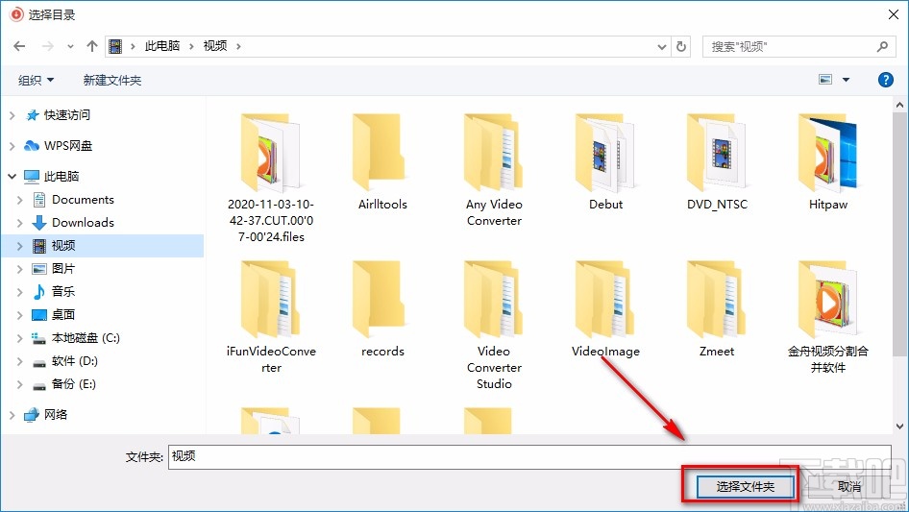Close the 选择目录 dialog
Screen dimensions: 909x512
894,14
